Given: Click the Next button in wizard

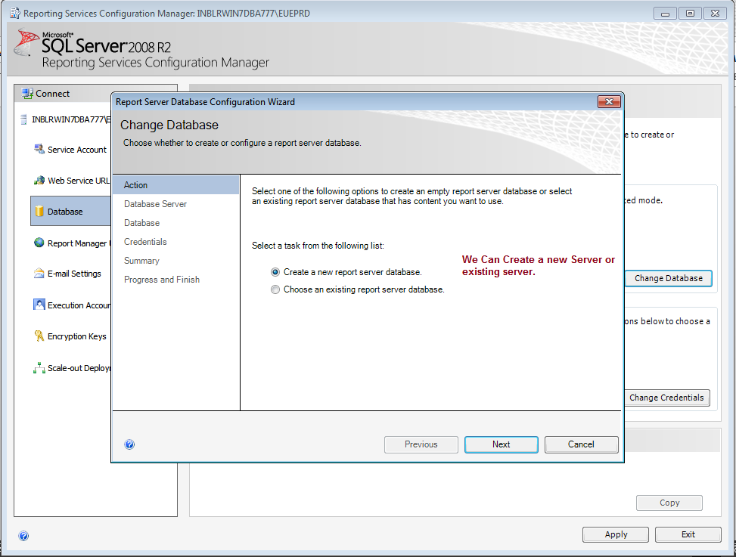Looking at the screenshot, I should (x=502, y=444).
